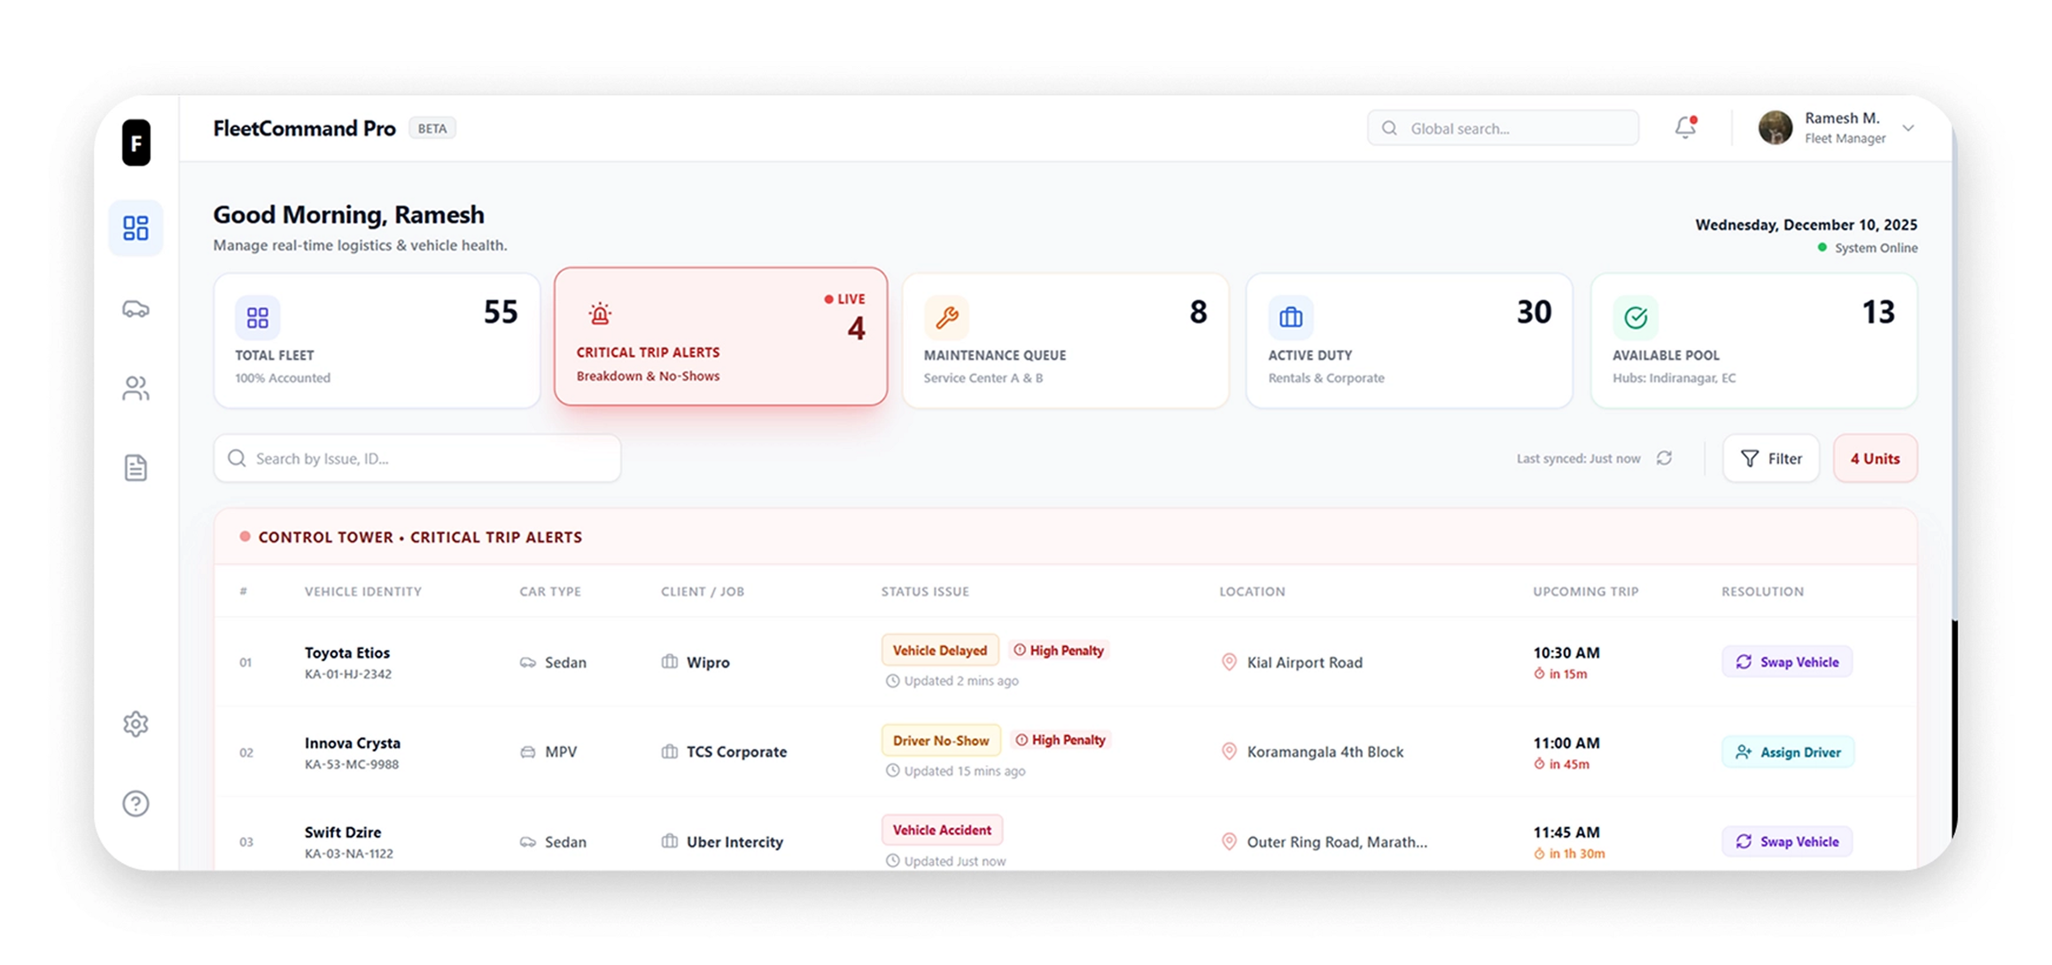Click the checkmark icon on Available Pool
Image resolution: width=2052 pixels, height=965 pixels.
[x=1635, y=318]
